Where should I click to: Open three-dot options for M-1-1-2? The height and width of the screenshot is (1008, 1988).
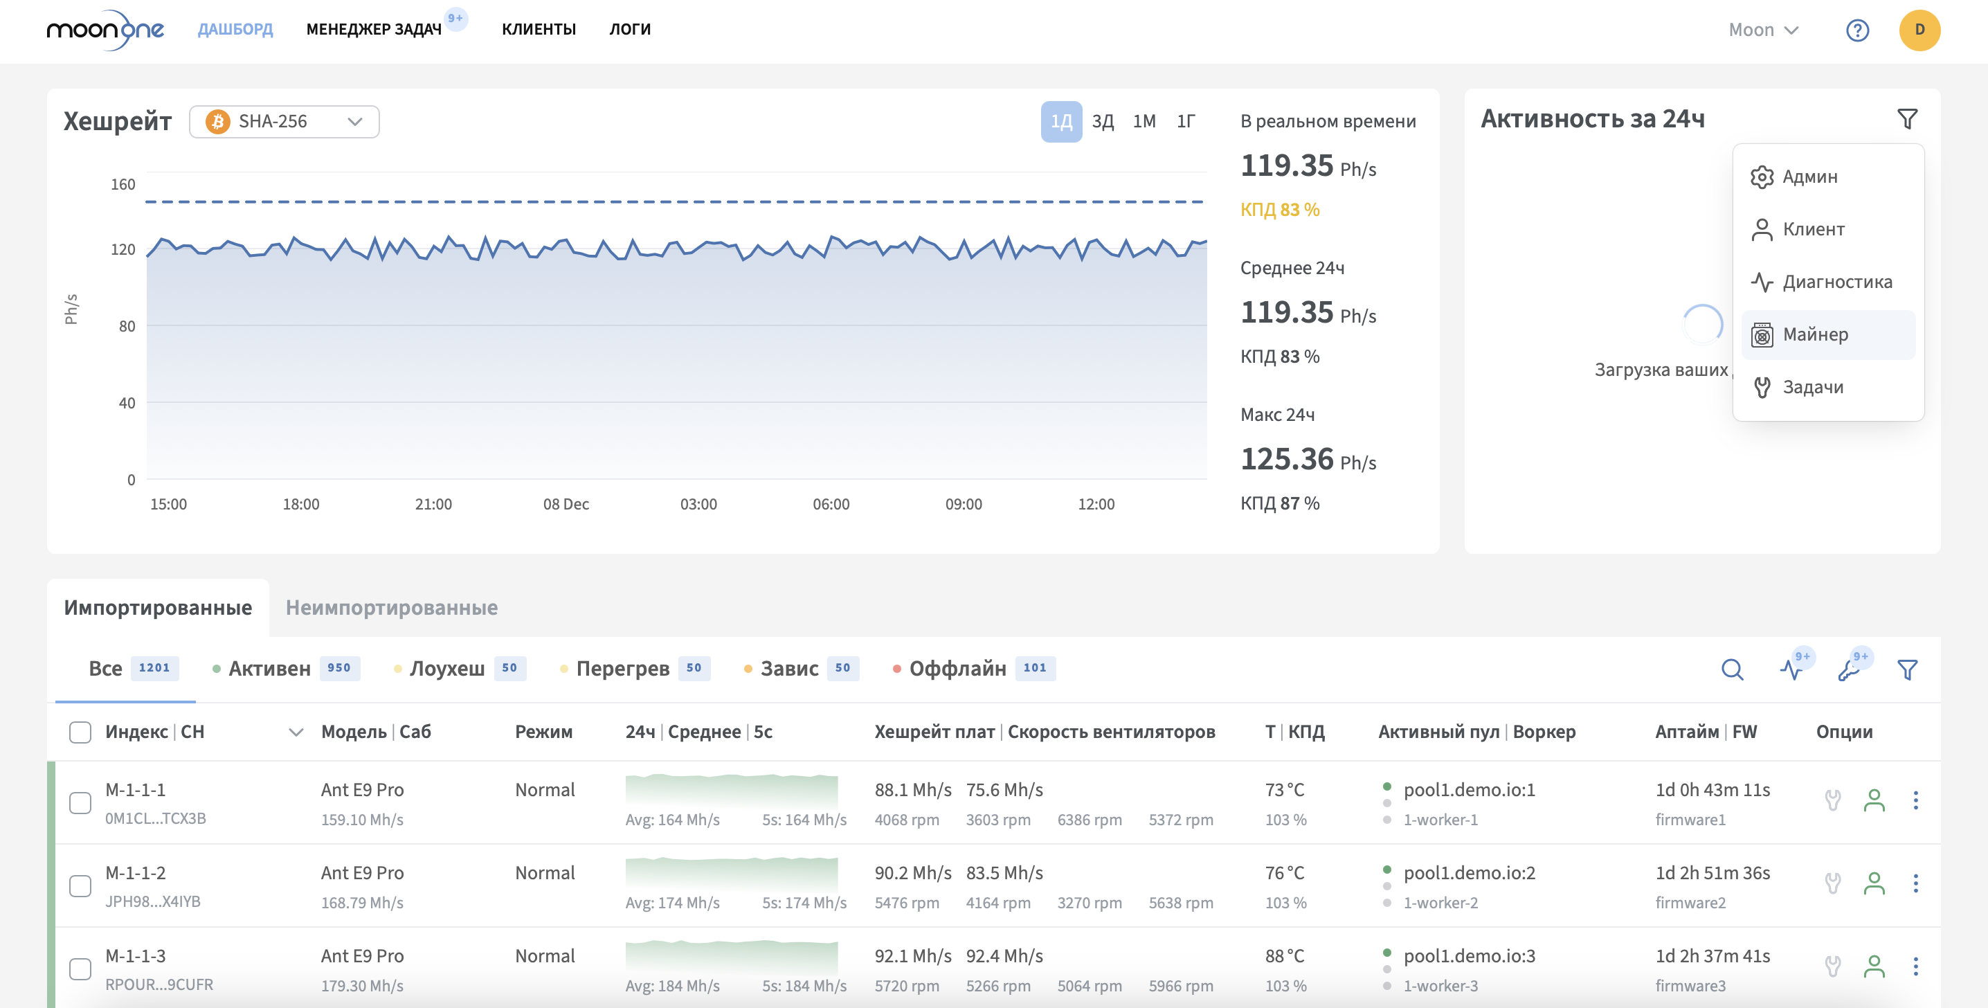click(1915, 884)
